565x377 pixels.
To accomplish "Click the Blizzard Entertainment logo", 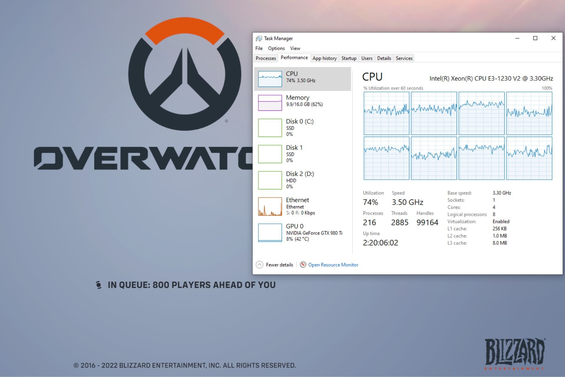I will [515, 354].
